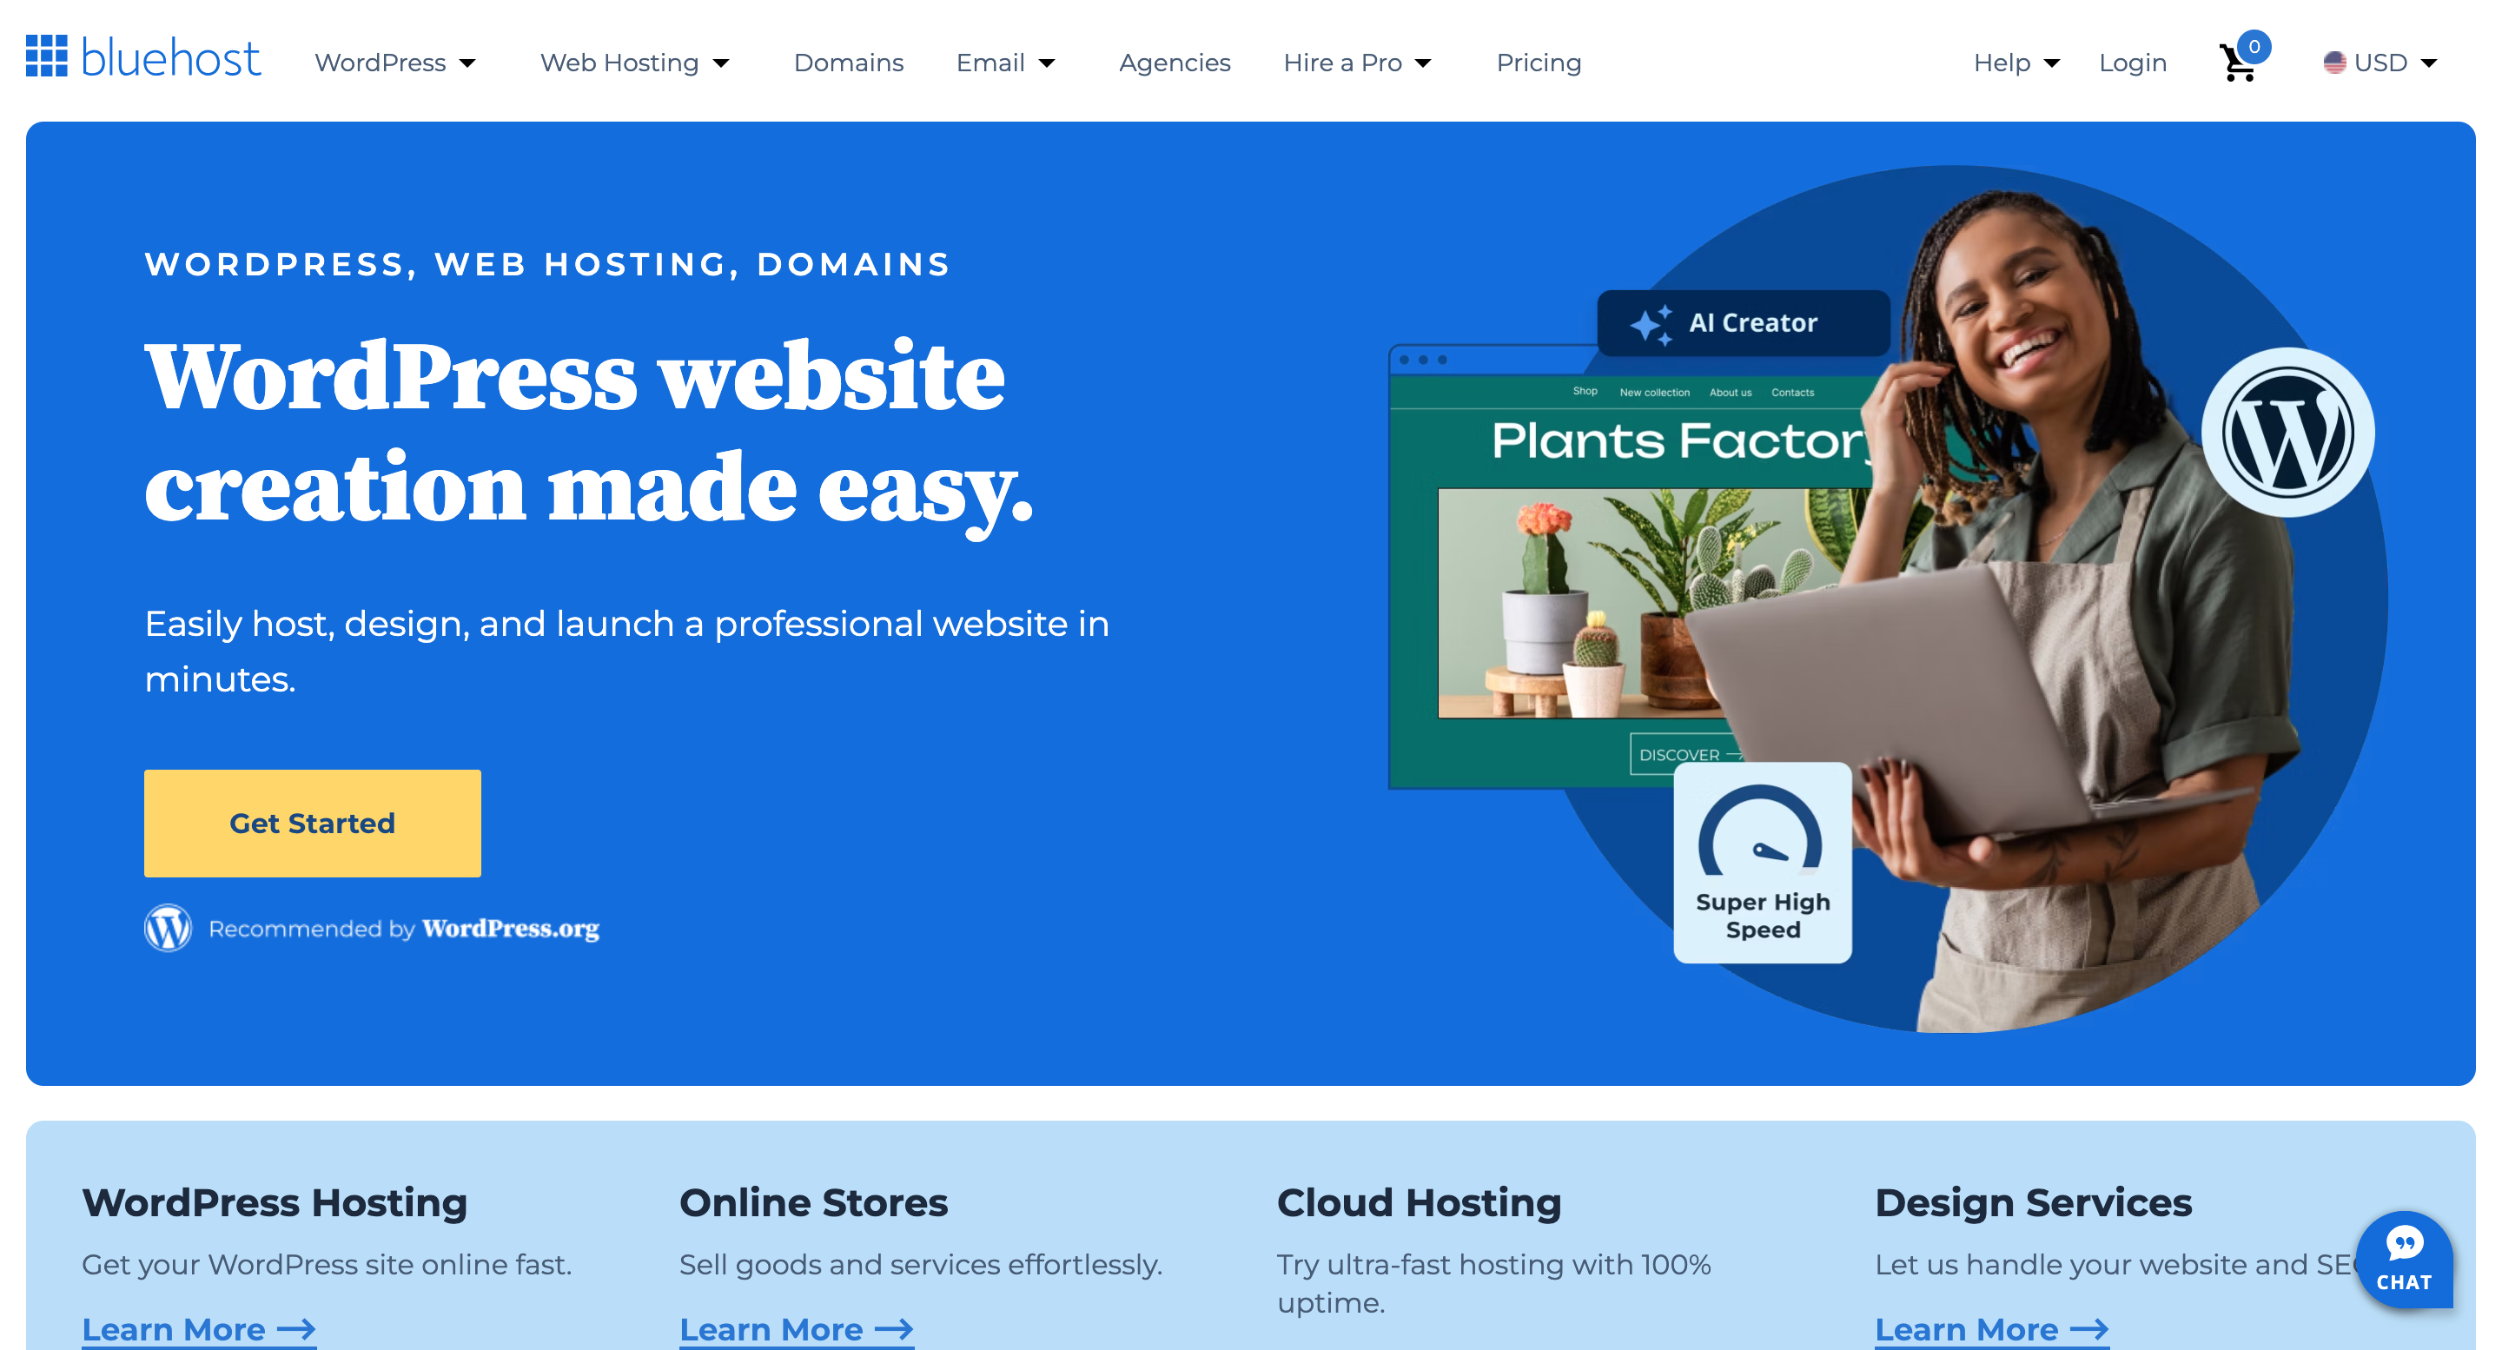The width and height of the screenshot is (2502, 1350).
Task: Click the Login link
Action: point(2132,63)
